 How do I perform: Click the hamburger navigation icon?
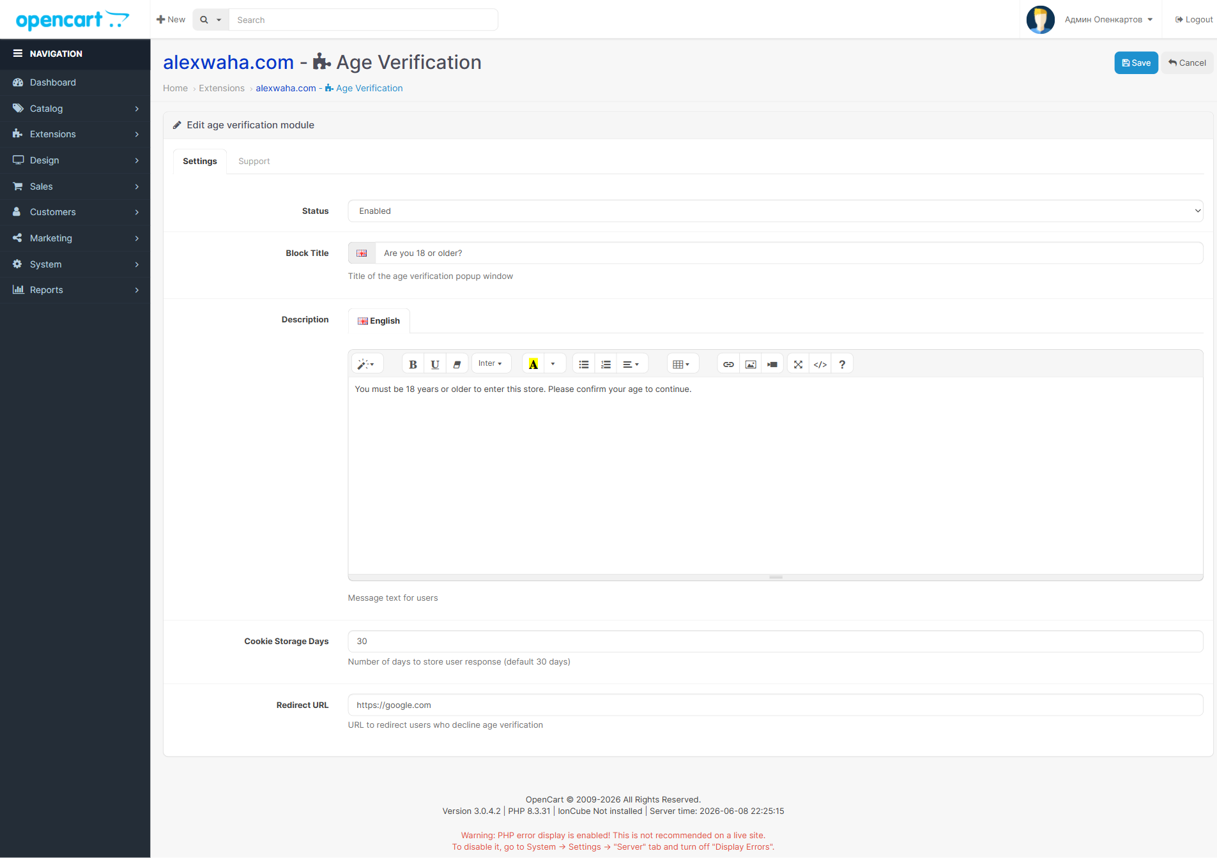tap(18, 54)
